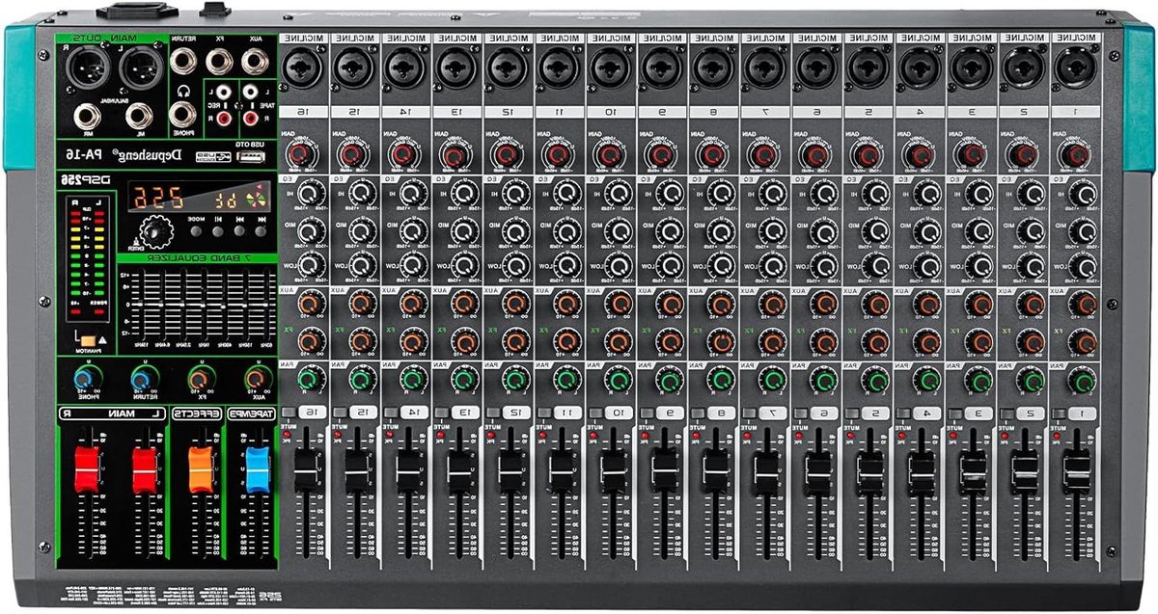
Task: Click the orange EFFECTS fader
Action: (201, 469)
